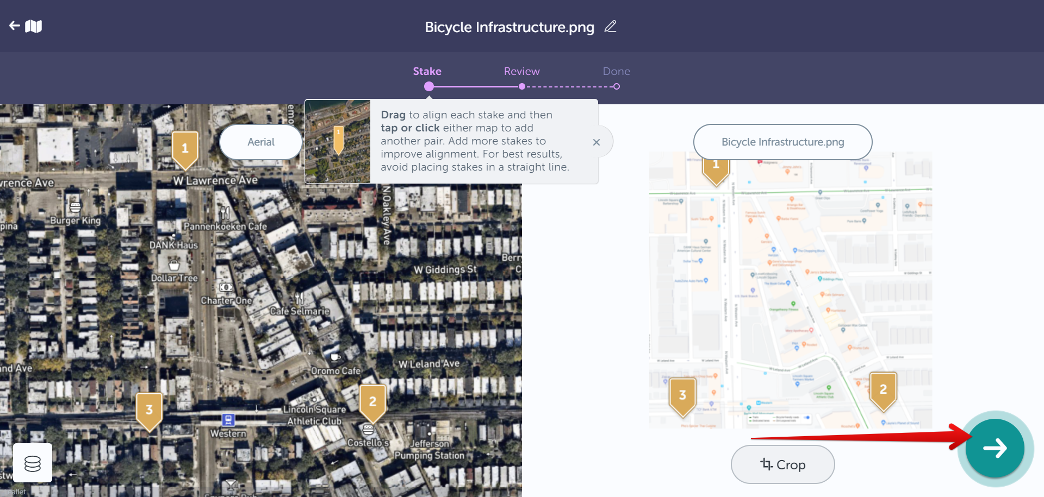Screen dimensions: 1044x497
Task: Go back using the arrow map icon
Action: (26, 26)
